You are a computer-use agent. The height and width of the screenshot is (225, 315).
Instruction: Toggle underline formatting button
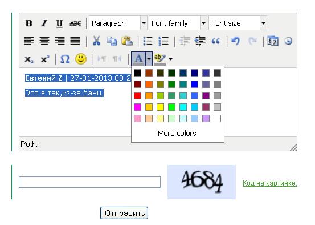point(59,23)
